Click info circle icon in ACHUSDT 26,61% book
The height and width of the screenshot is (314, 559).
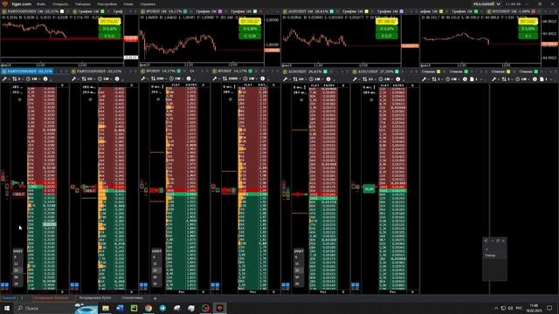[x=328, y=78]
